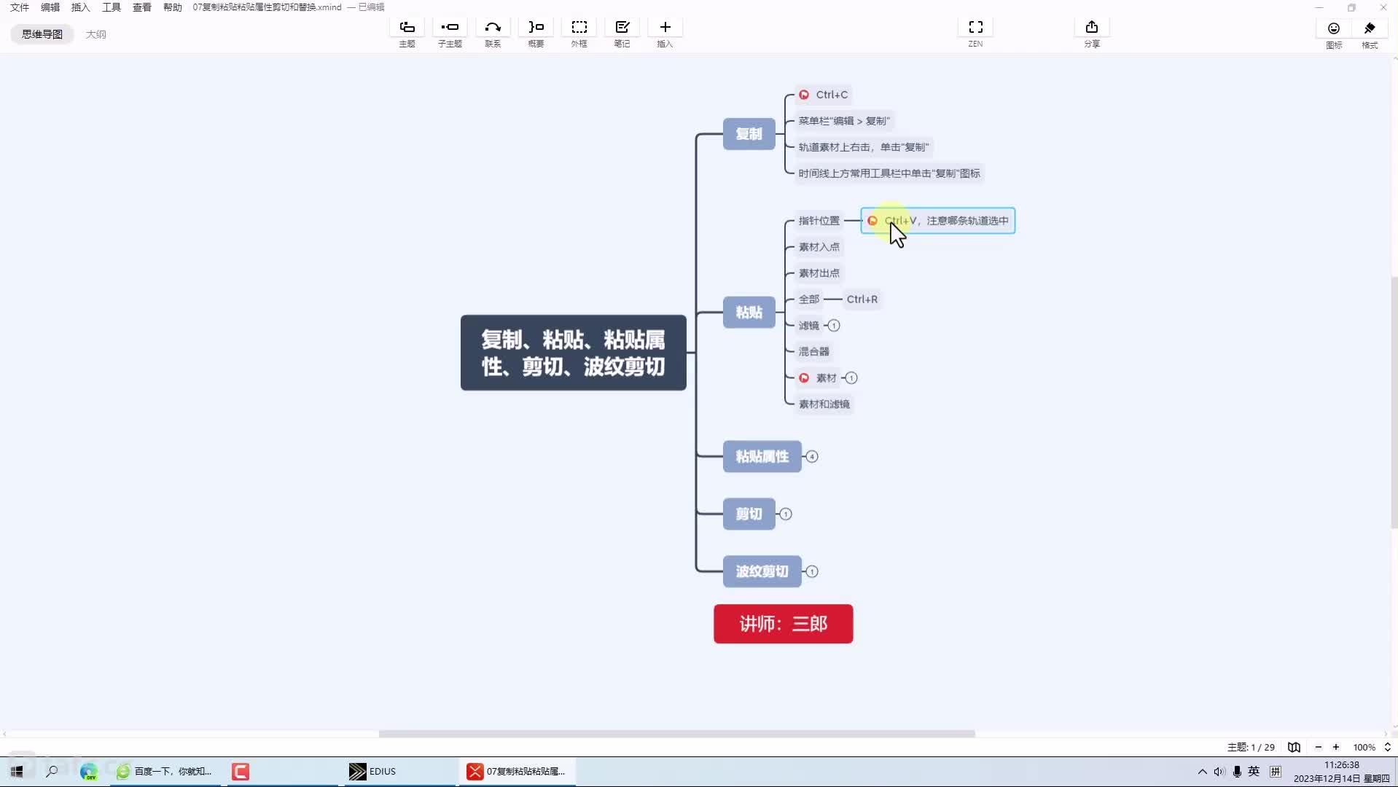
Task: Open the red Camtasia taskbar icon
Action: coord(241,771)
